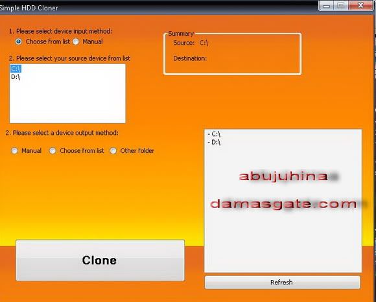Screen dimensions: 376x302
Task: Click '- C:\' entry in drives panel
Action: 214,134
